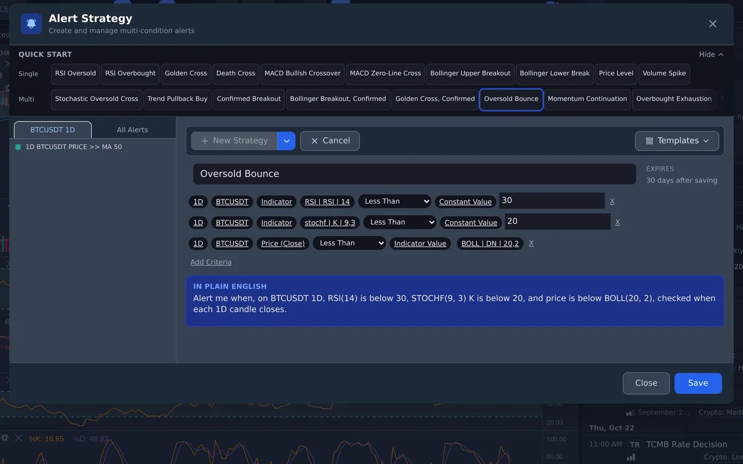Close the stochastic indicator pane in chart behind
Screen dimensions: 743x464
(19, 438)
